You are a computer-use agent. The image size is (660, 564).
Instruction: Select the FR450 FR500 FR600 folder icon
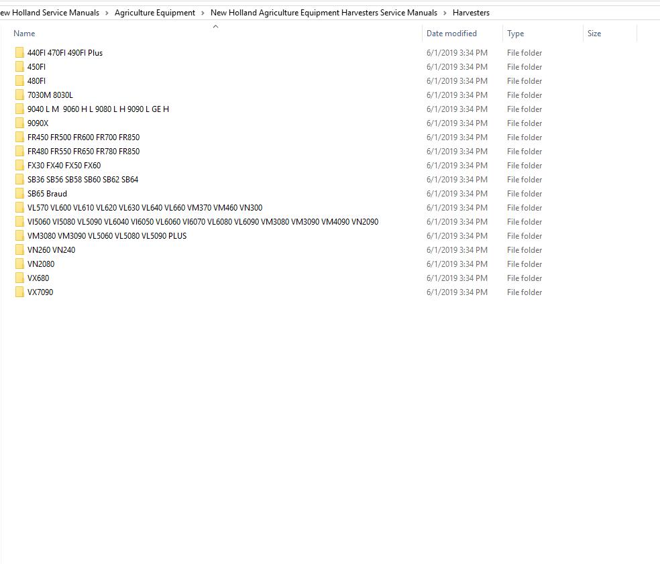[x=19, y=137]
